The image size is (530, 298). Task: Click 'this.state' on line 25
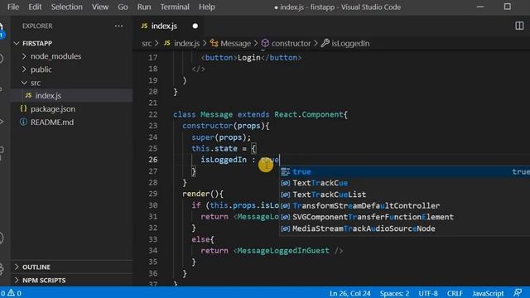point(214,149)
